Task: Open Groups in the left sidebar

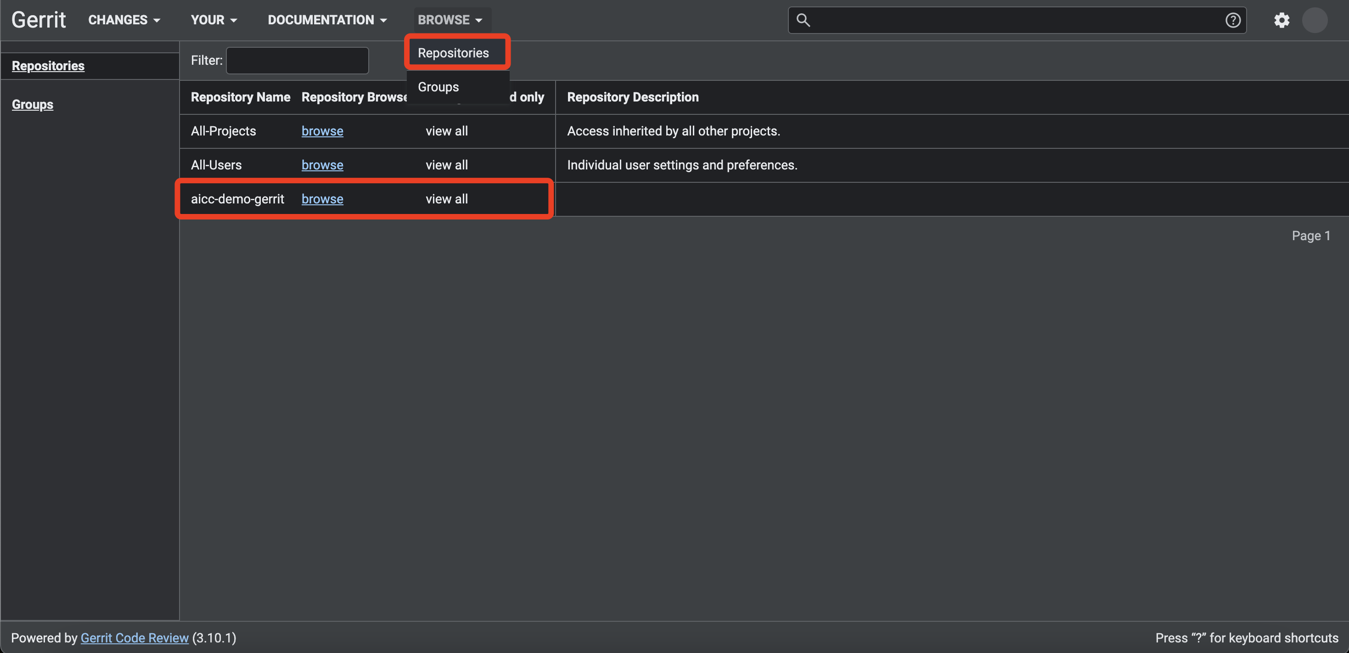Action: click(33, 105)
